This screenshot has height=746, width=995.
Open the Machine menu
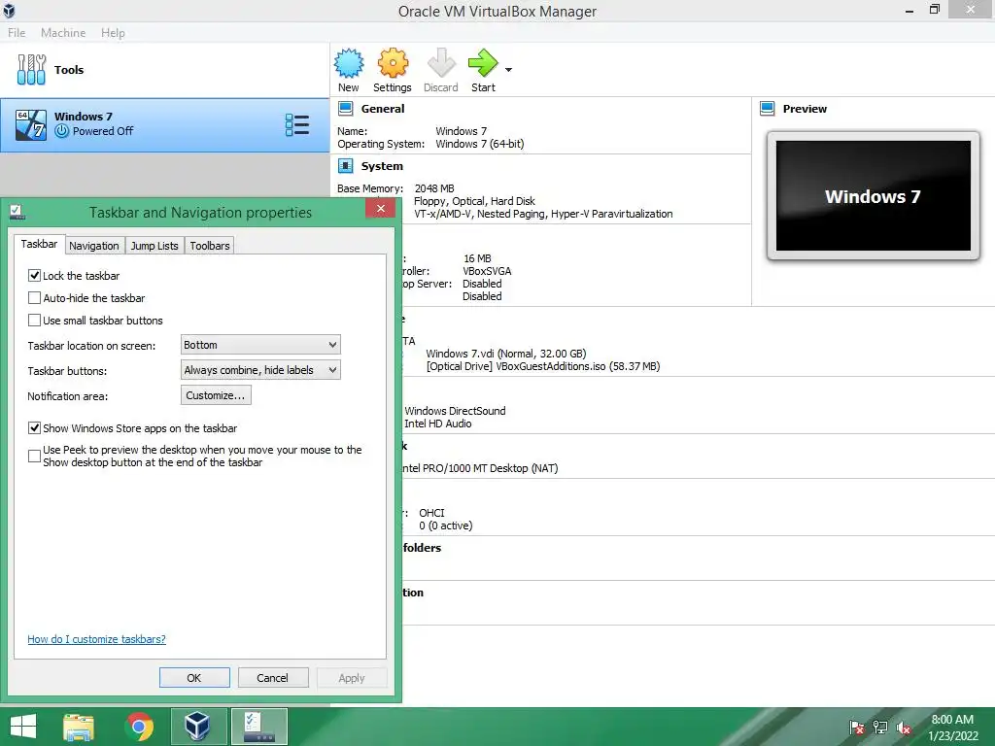pos(63,32)
